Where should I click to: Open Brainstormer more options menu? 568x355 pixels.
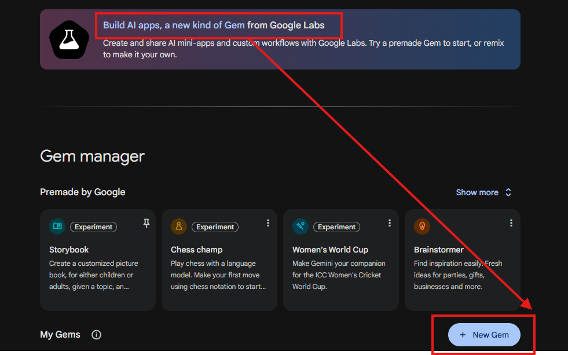click(511, 223)
